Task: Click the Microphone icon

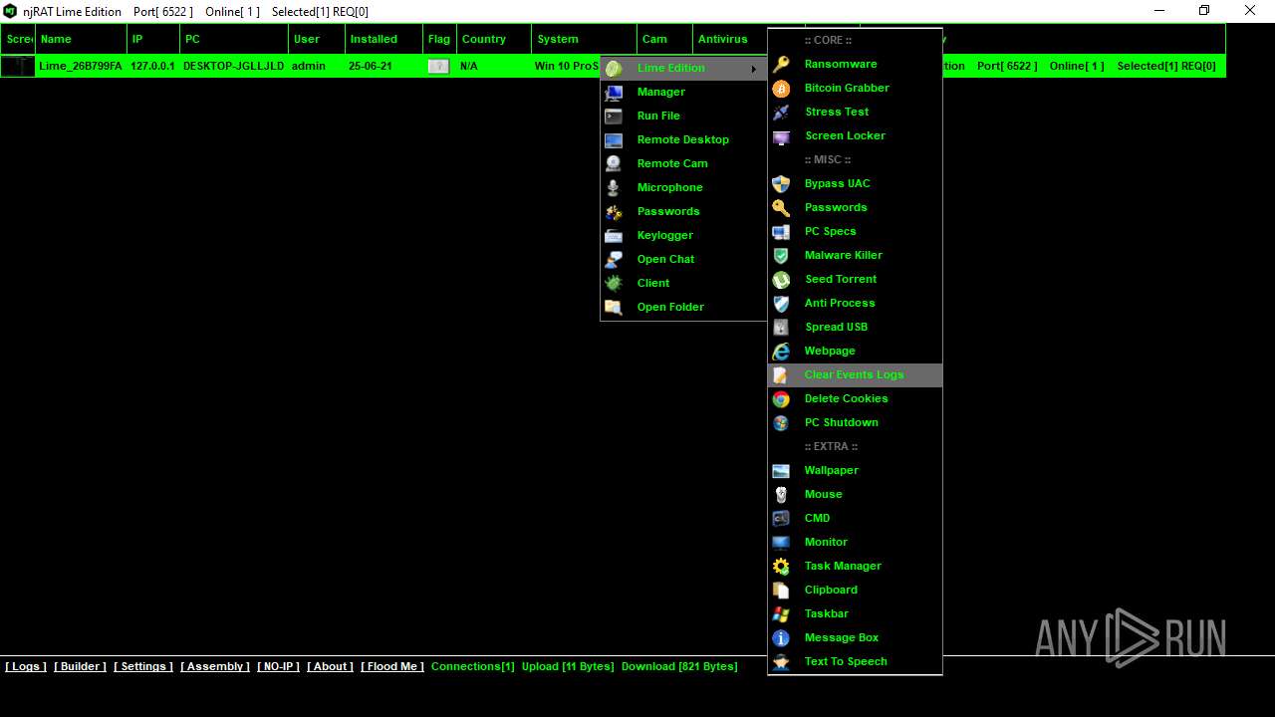Action: (614, 188)
